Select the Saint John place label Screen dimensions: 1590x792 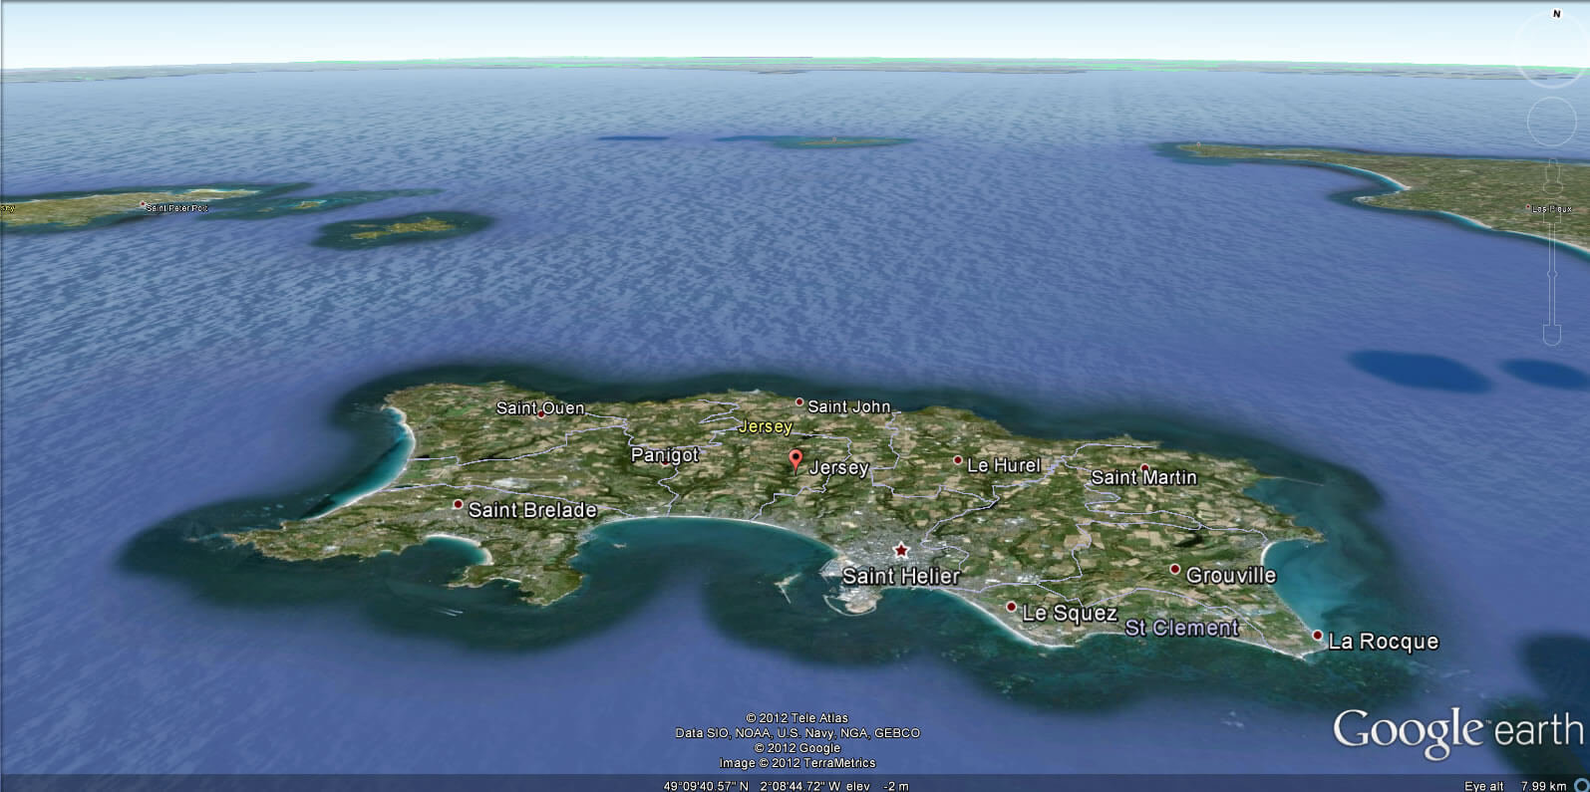coord(848,406)
